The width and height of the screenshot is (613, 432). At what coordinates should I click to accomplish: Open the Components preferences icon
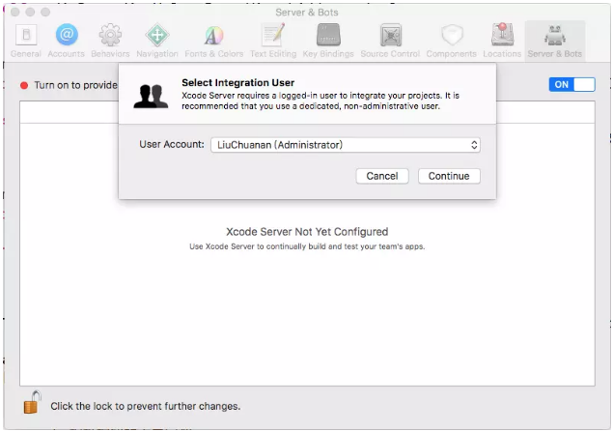coord(452,35)
